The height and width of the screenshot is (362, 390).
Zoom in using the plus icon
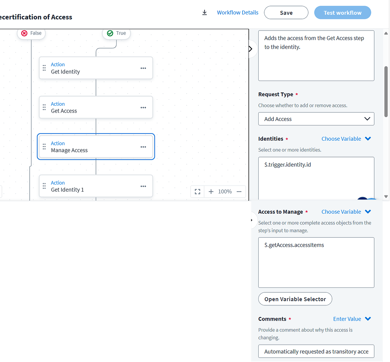(211, 192)
